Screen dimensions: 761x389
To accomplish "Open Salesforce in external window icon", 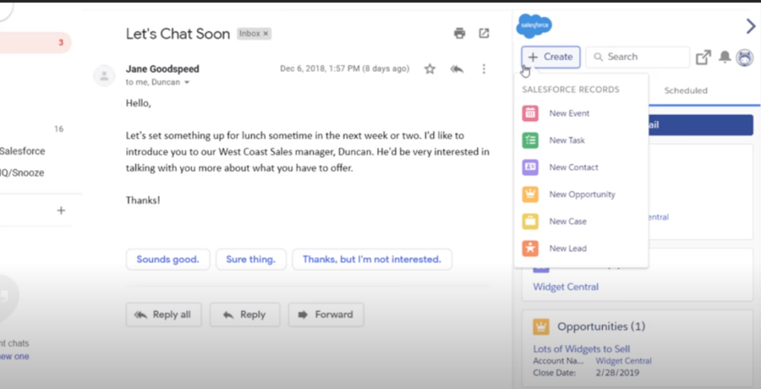I will coord(703,57).
